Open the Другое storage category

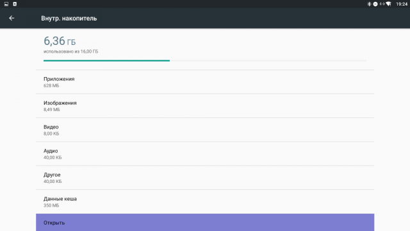pos(205,178)
